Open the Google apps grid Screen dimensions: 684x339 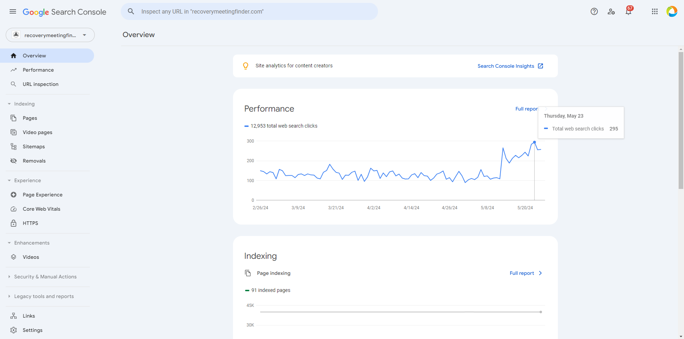point(654,11)
